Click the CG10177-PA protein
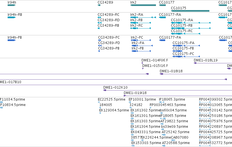Screen dimensions: 232x147 162,40
